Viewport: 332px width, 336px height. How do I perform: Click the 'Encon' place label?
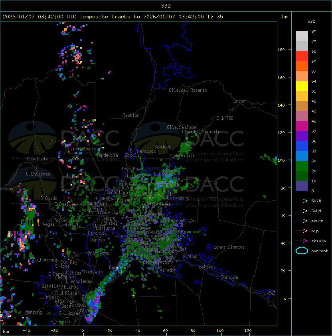pyautogui.click(x=239, y=101)
